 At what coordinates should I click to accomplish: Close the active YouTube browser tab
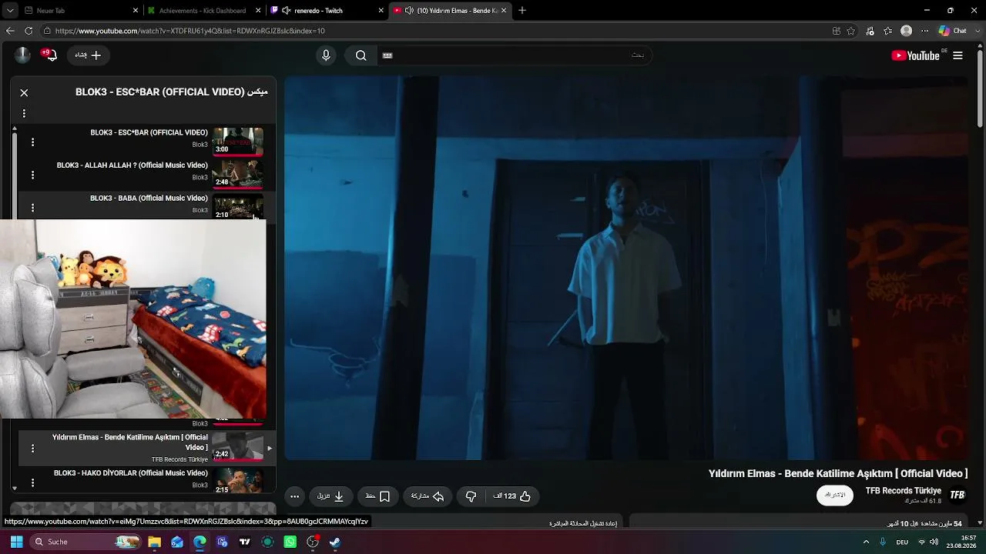click(x=504, y=11)
